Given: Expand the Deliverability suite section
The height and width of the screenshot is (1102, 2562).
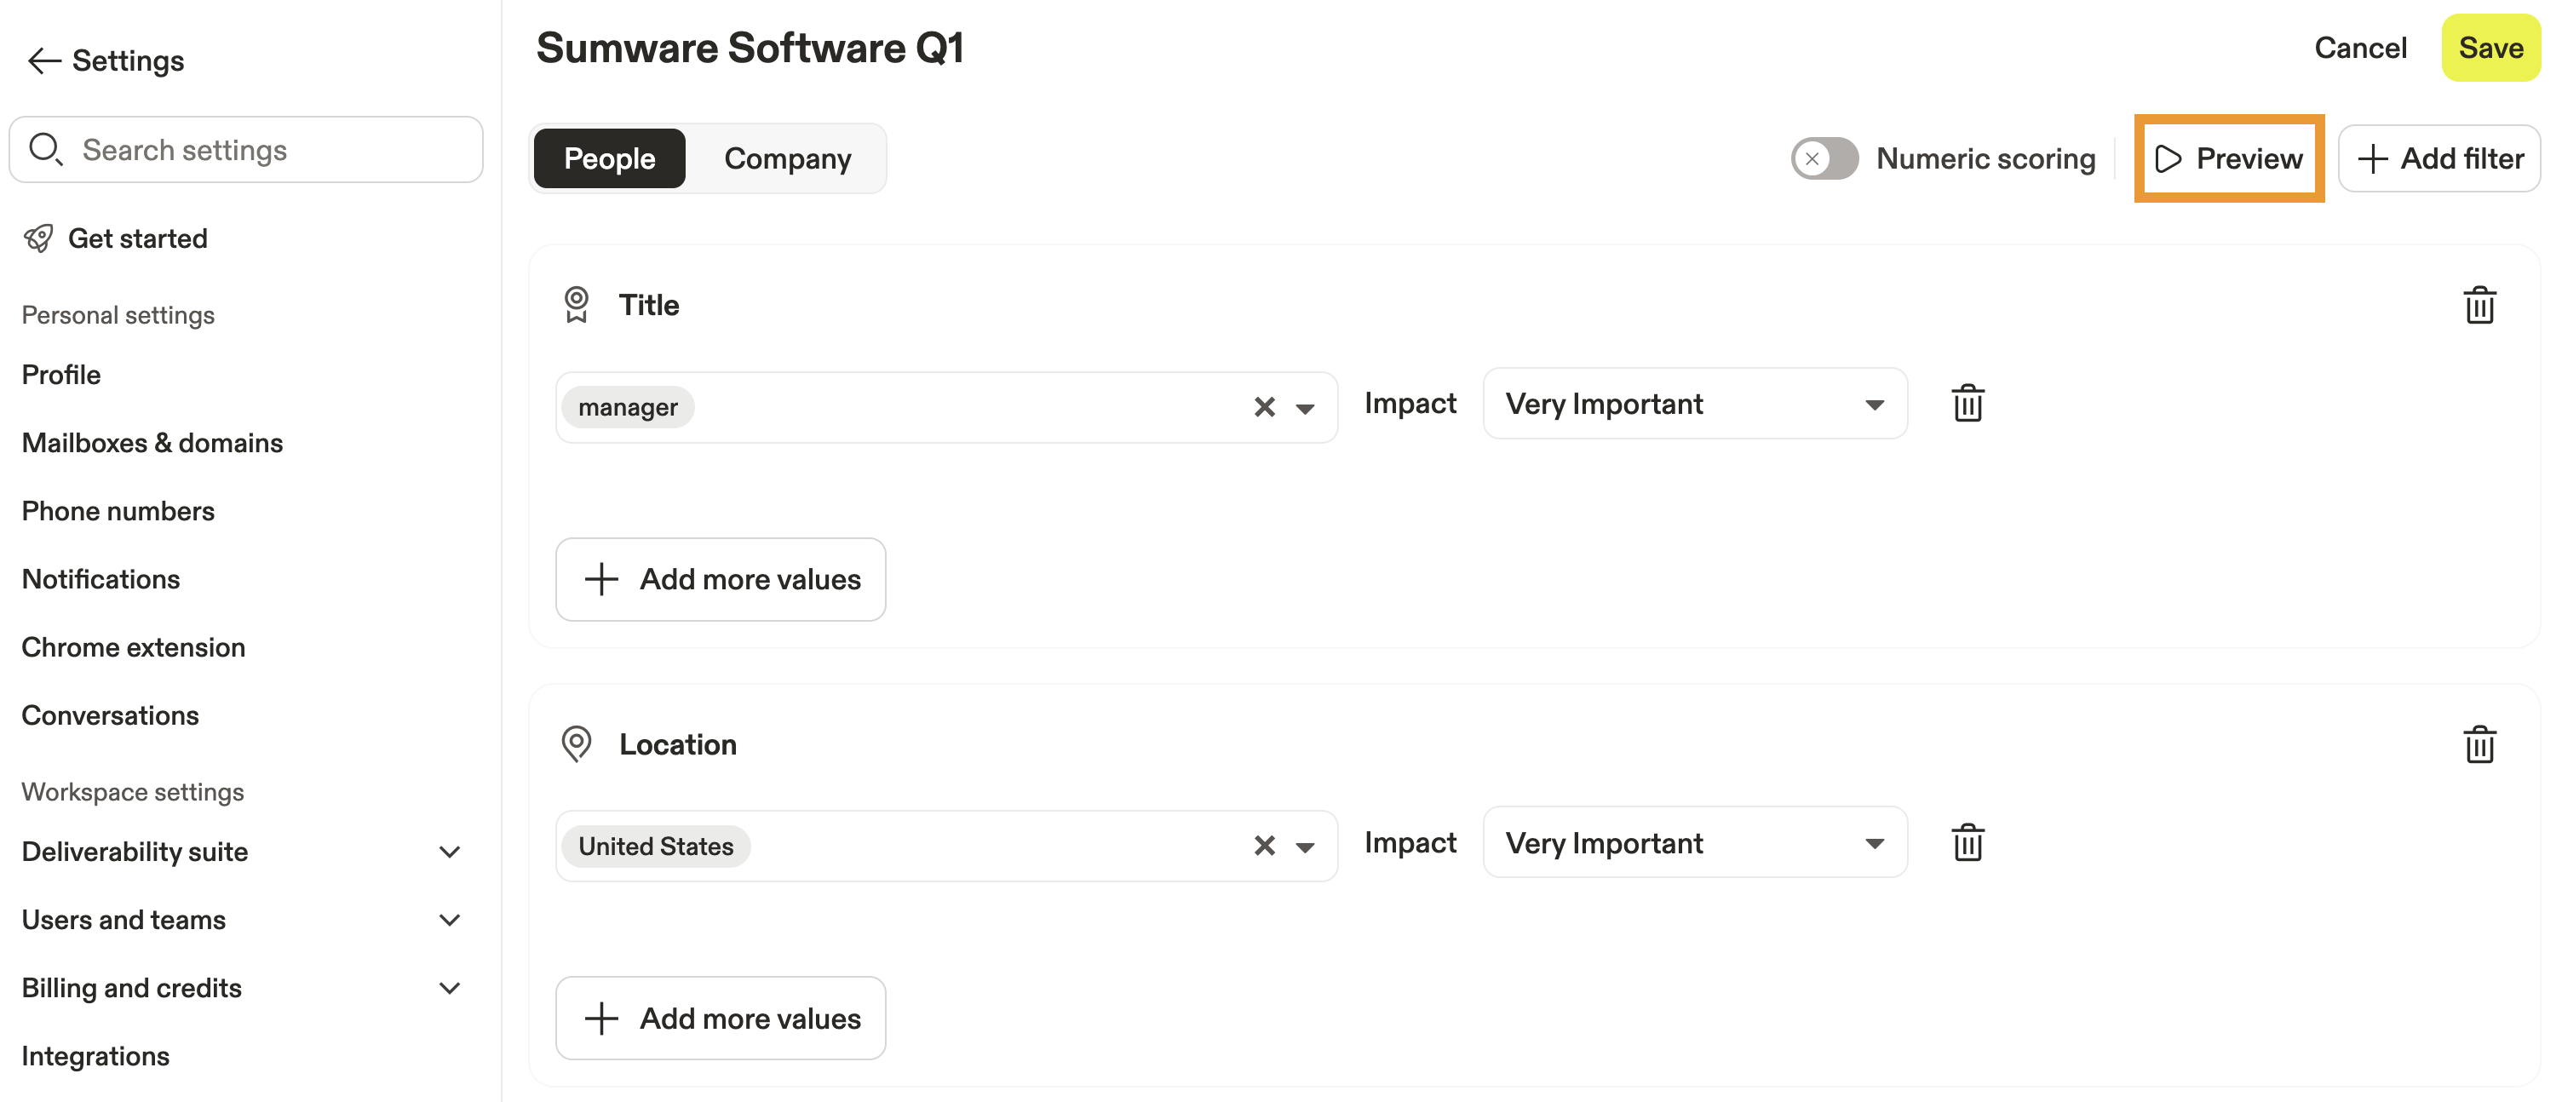Looking at the screenshot, I should pos(450,852).
